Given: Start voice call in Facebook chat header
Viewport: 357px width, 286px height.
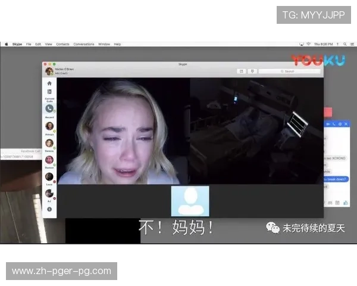Looking at the screenshot, I should pyautogui.click(x=334, y=124).
